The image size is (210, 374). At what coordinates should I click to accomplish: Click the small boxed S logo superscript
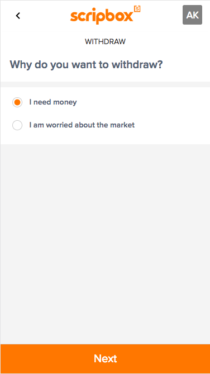(x=137, y=9)
